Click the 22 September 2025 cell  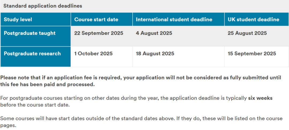[98, 33]
